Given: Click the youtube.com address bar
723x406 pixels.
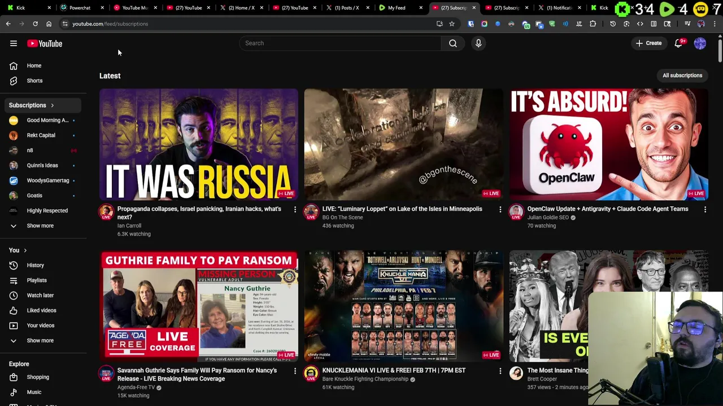Looking at the screenshot, I should [x=249, y=24].
